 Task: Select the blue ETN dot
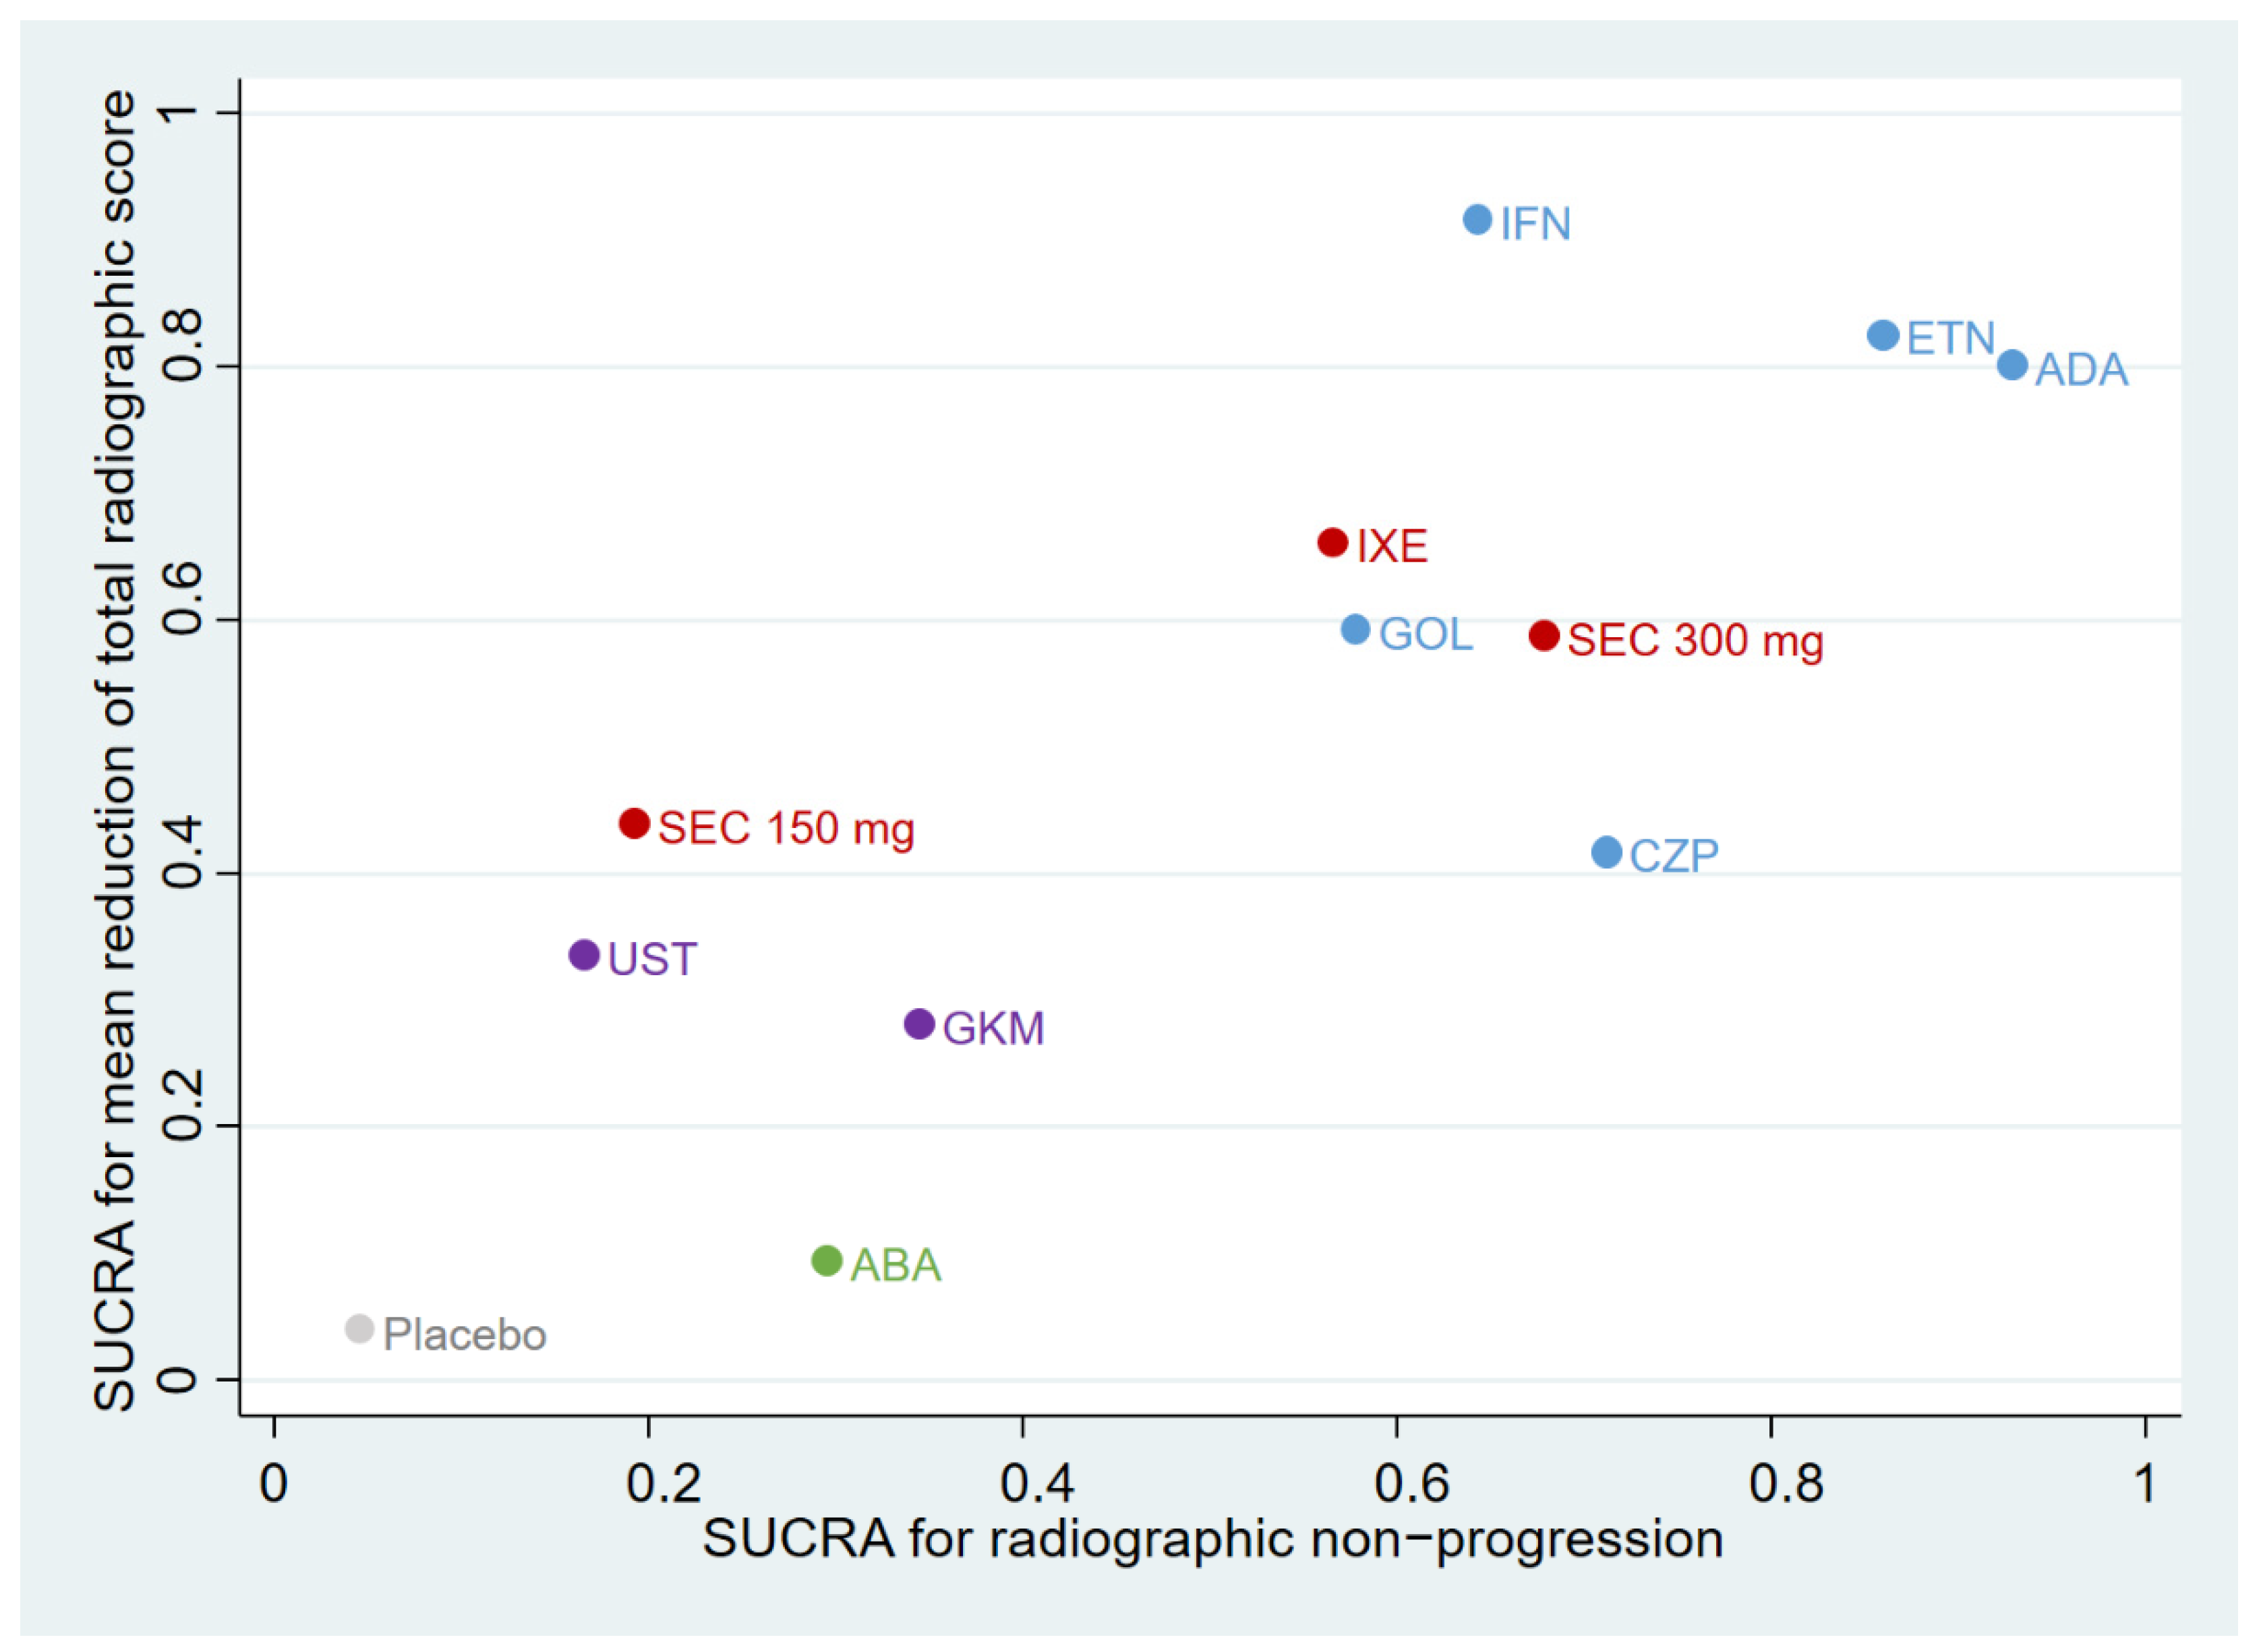point(1883,335)
